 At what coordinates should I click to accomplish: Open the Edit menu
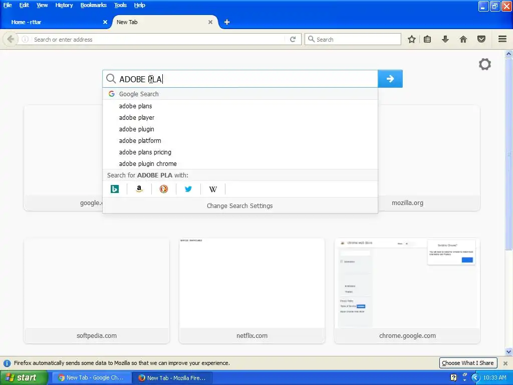[x=24, y=5]
